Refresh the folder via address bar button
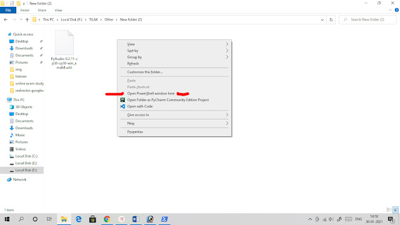 tap(331, 19)
